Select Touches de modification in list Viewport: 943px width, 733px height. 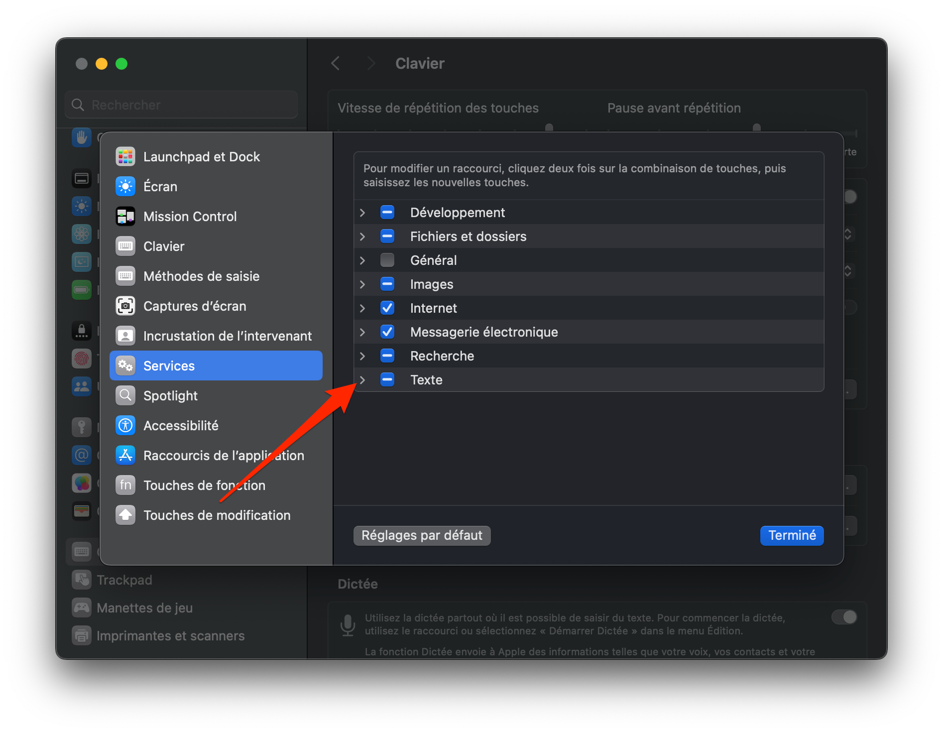216,515
